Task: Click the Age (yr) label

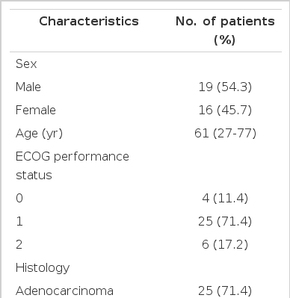Action: click(39, 134)
